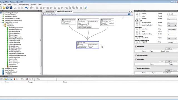Click the References folder icon
The width and height of the screenshot is (178, 100).
[x=5, y=24]
